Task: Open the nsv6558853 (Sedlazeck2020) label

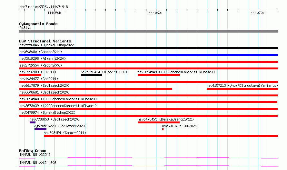Action: 54,119
